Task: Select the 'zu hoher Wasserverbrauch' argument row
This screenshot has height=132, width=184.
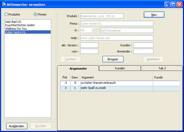Action: pyautogui.click(x=116, y=83)
